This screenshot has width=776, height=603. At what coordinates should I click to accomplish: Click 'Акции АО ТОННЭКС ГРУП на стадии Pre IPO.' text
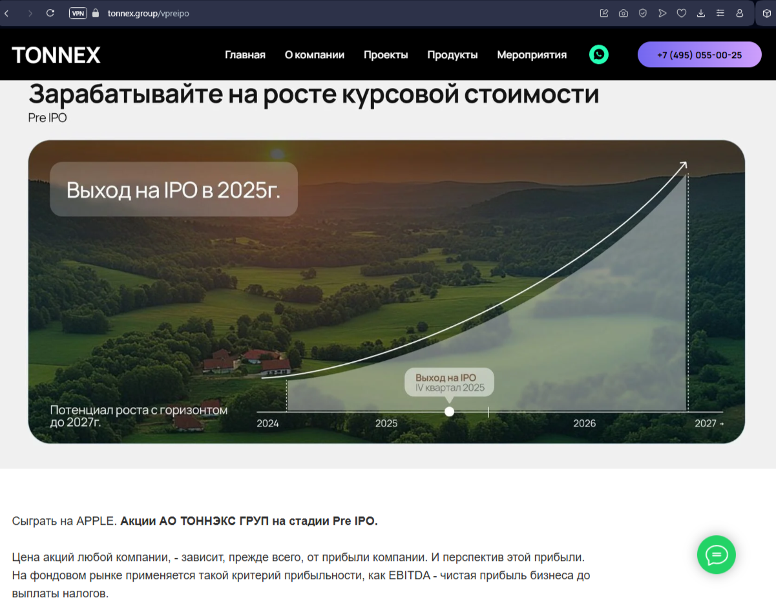[x=249, y=521]
